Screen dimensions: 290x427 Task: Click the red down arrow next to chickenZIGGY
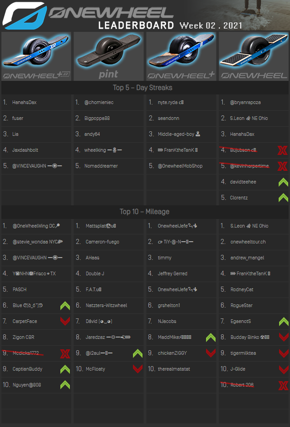click(211, 353)
